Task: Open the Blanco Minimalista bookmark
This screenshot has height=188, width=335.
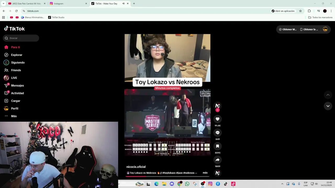Action: pyautogui.click(x=33, y=17)
